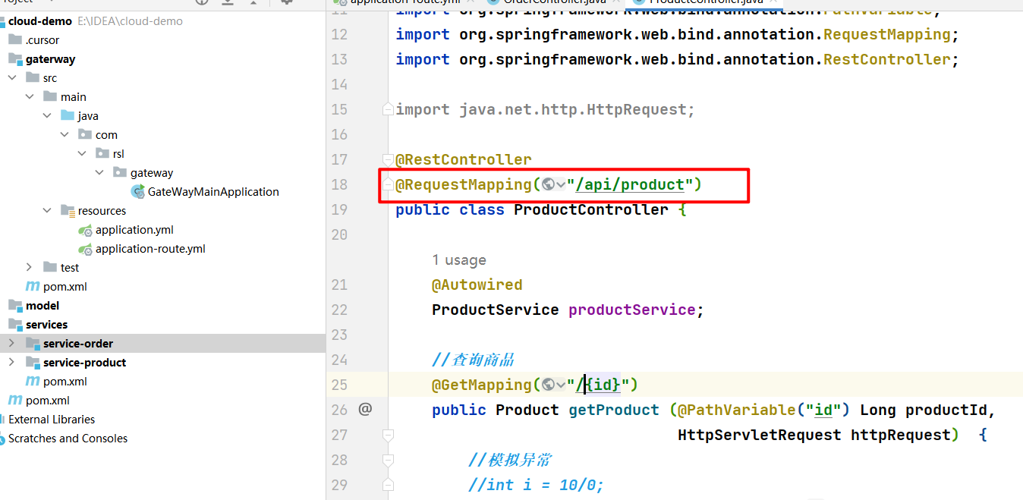Click ProductController class name on line 19
The image size is (1023, 500).
click(591, 209)
